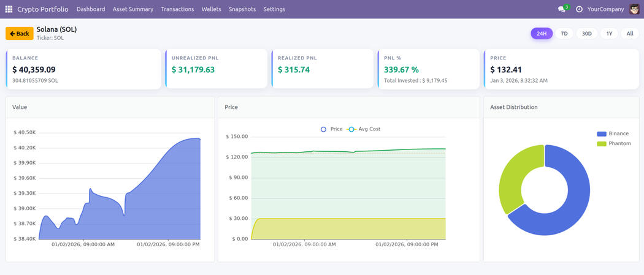Open the user avatar menu
Image resolution: width=644 pixels, height=275 pixels.
[634, 9]
